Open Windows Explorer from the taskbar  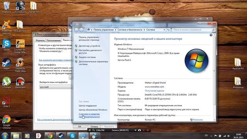(x=16, y=136)
